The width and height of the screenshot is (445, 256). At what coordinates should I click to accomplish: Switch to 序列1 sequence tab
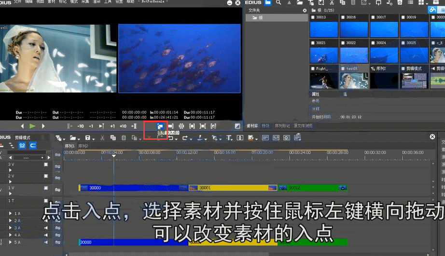coord(70,146)
